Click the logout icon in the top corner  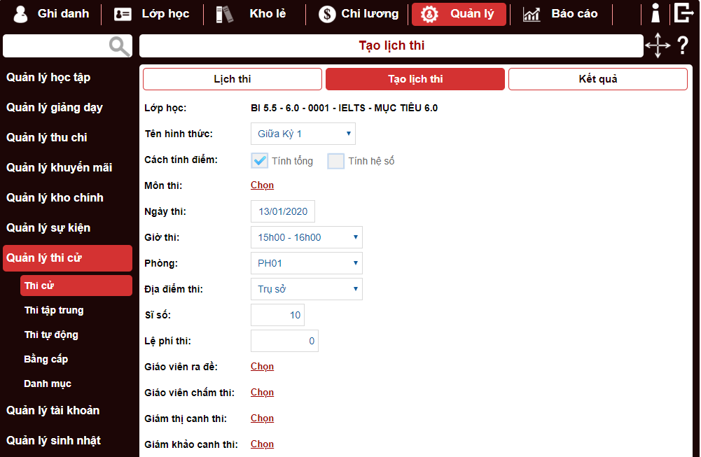(684, 13)
